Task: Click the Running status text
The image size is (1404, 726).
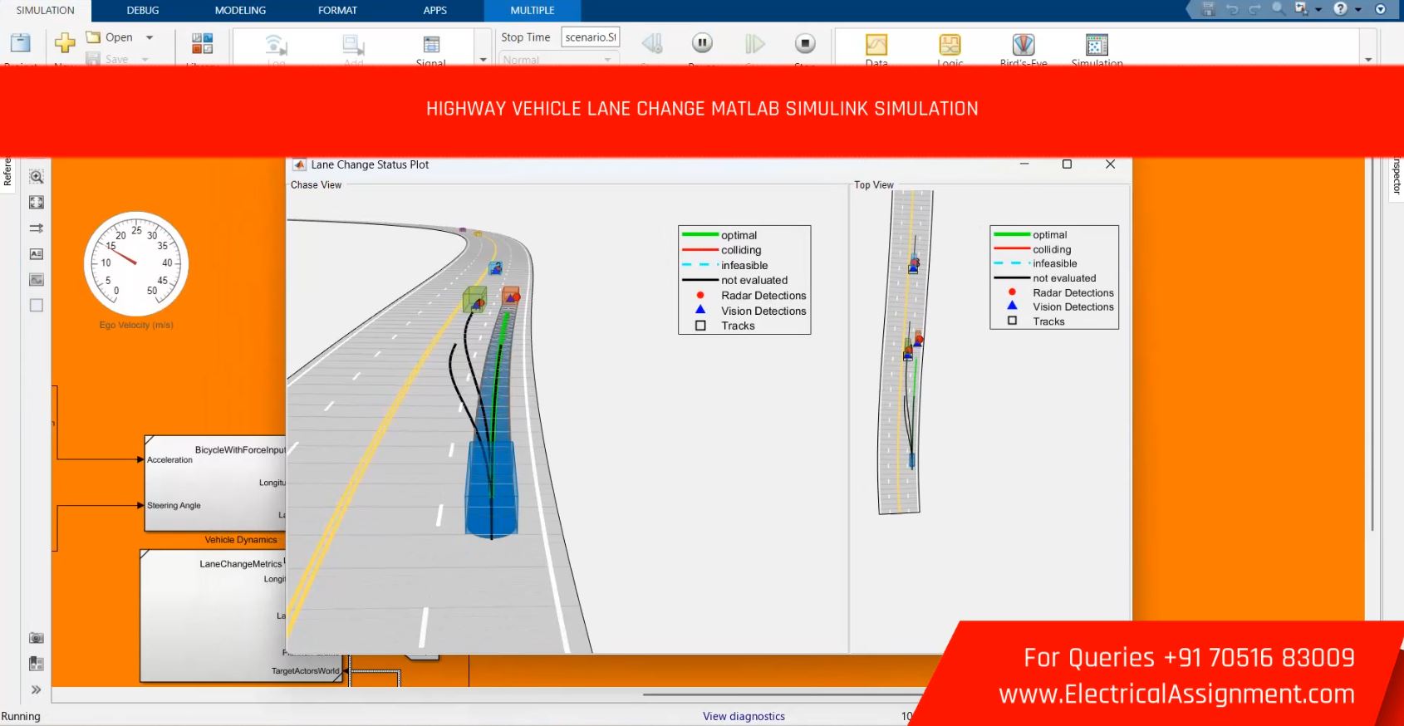Action: point(21,716)
